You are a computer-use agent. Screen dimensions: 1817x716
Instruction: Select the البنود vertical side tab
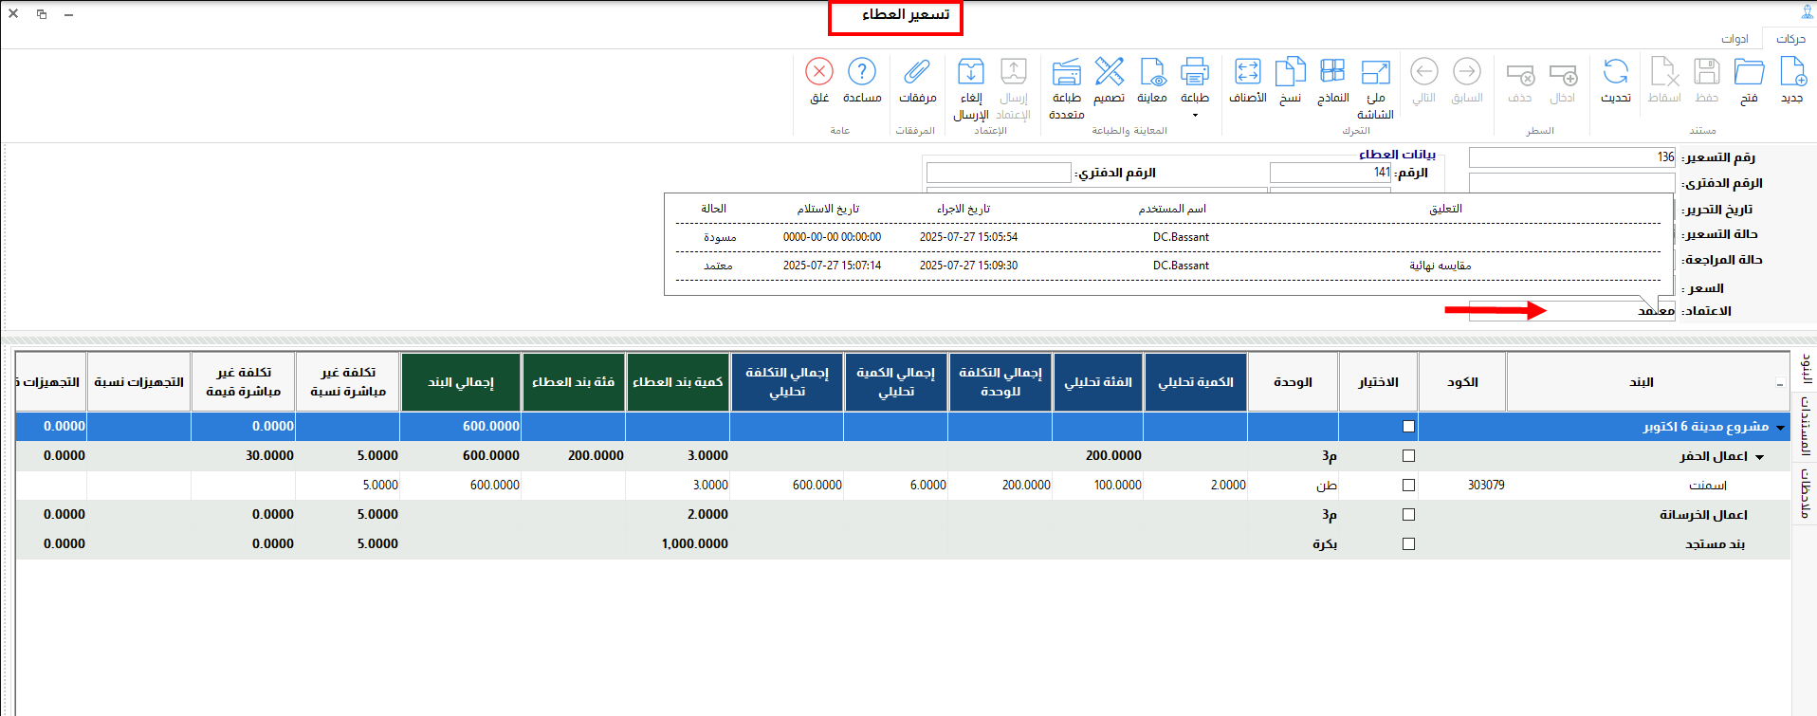coord(1806,368)
